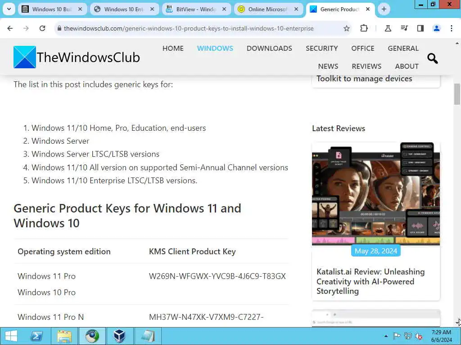Screen dimensions: 461x345
Task: Show hidden system tray icons
Action: [x=386, y=336]
